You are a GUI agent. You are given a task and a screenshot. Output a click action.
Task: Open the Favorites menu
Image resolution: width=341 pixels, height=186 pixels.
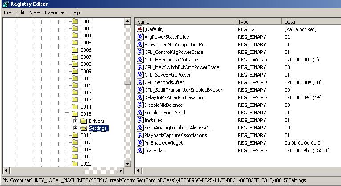coord(55,12)
